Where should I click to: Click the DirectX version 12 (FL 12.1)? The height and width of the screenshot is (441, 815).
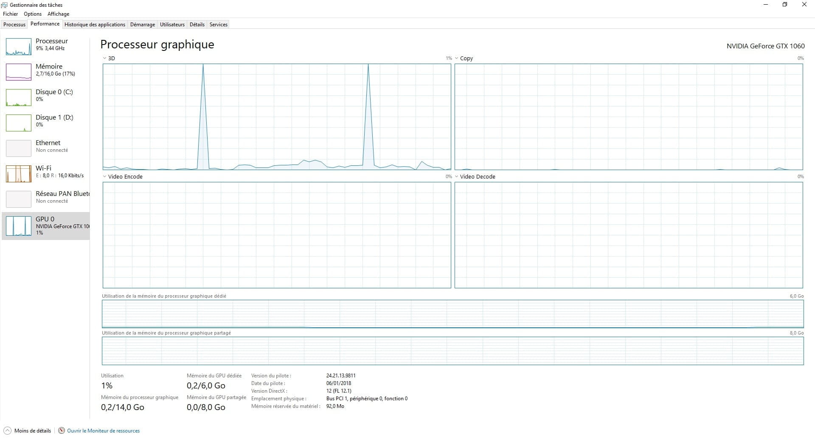(x=339, y=391)
